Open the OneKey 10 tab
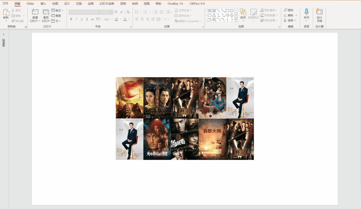This screenshot has height=209, width=361. tap(175, 3)
